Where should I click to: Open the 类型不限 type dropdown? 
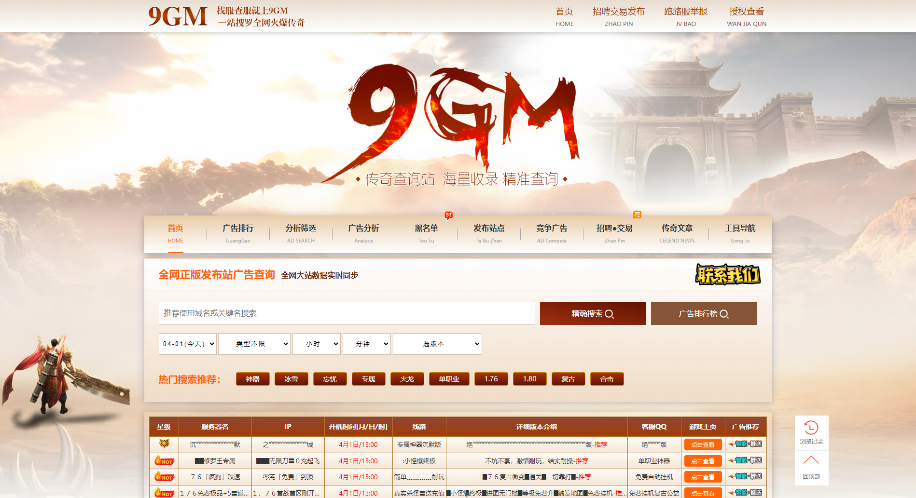tap(254, 344)
